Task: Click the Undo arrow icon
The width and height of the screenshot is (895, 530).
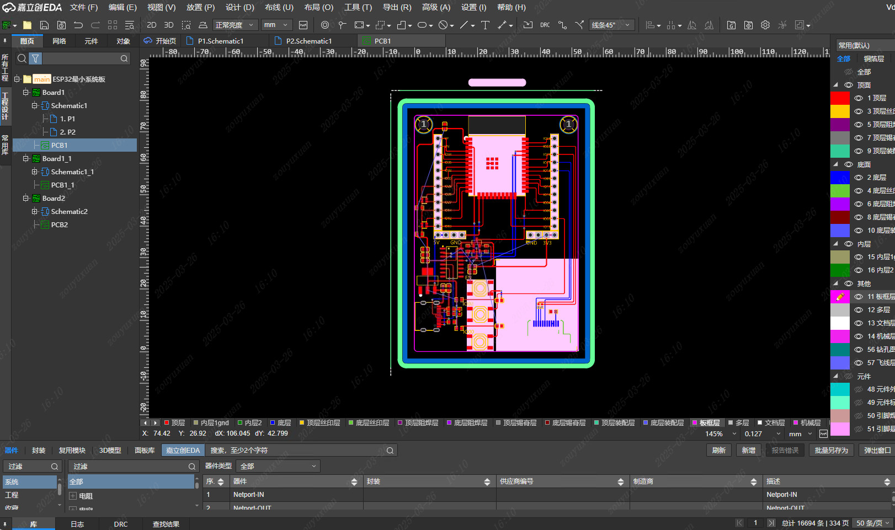Action: (78, 25)
